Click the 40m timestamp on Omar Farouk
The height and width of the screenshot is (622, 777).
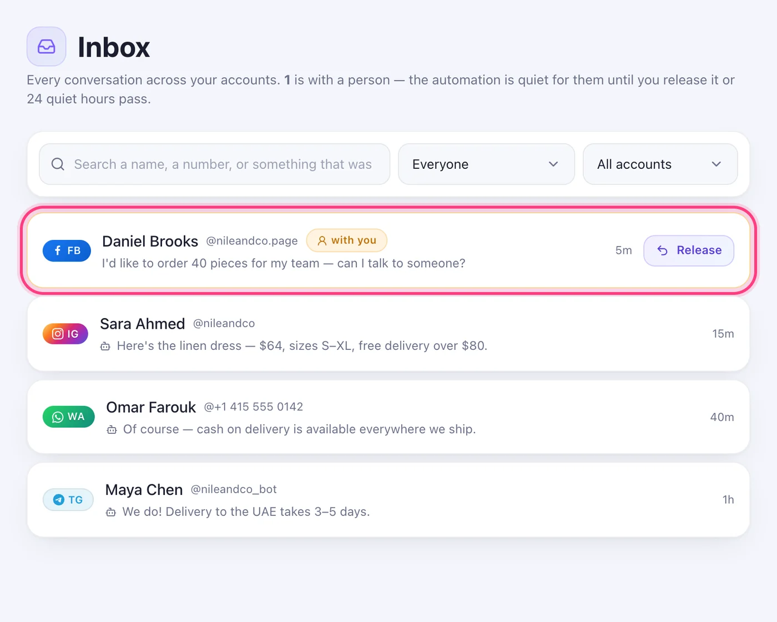pyautogui.click(x=722, y=417)
